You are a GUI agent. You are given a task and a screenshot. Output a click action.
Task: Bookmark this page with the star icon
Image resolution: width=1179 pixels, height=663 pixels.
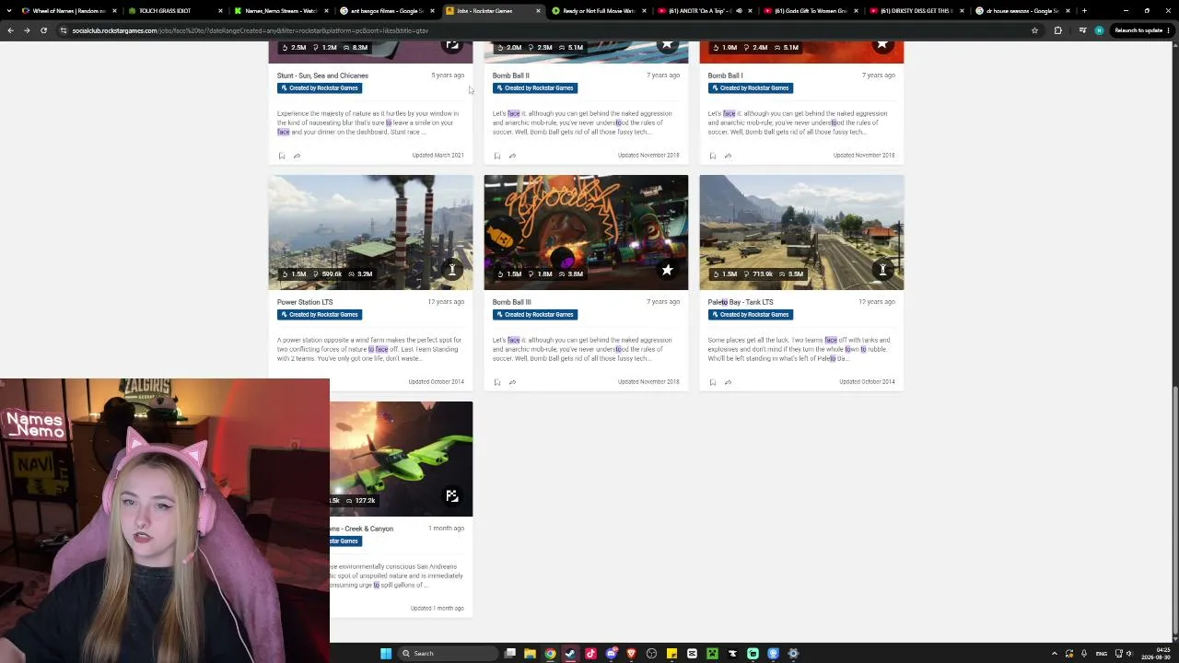1034,30
